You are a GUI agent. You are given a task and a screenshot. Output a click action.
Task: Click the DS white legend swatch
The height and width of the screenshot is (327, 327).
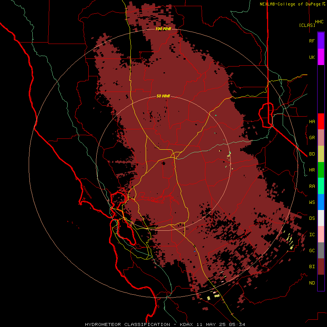(321, 218)
